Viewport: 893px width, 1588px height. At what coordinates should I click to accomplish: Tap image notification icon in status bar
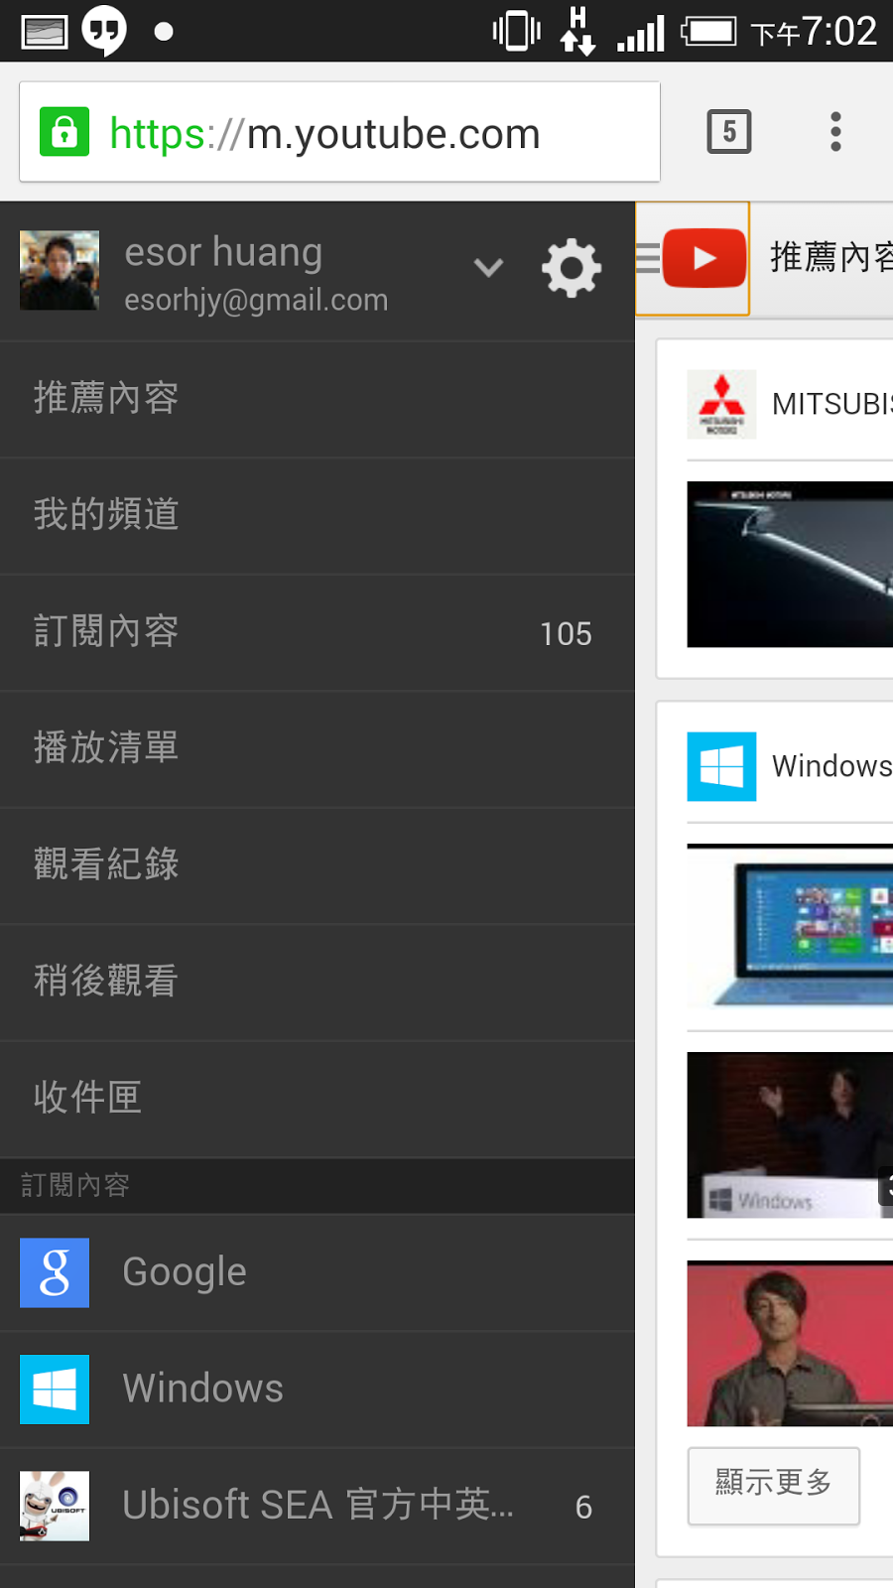(45, 32)
